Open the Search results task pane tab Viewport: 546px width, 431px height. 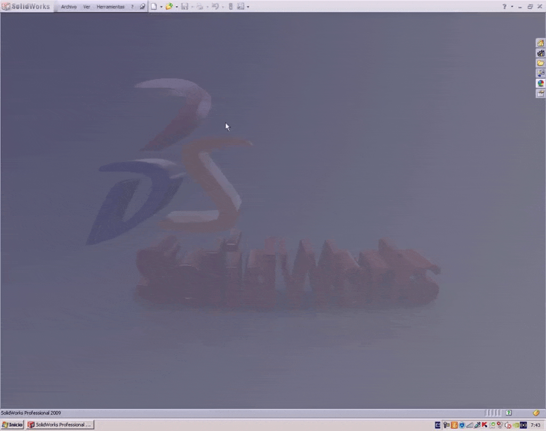pos(540,73)
